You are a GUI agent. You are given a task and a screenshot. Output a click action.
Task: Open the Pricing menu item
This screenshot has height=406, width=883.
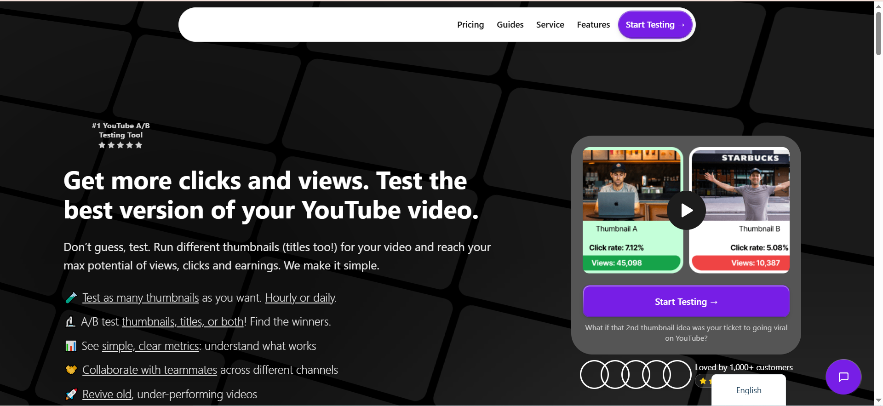(x=470, y=25)
